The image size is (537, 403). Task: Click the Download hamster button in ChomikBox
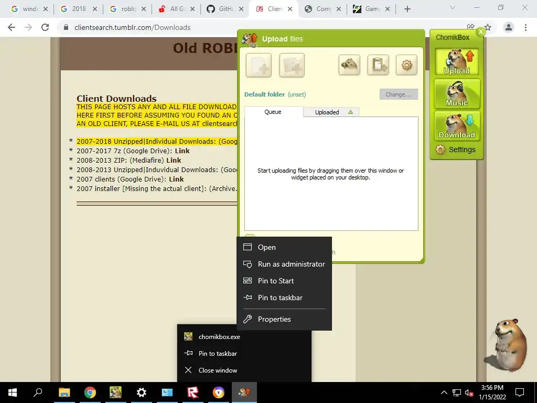[x=457, y=126]
